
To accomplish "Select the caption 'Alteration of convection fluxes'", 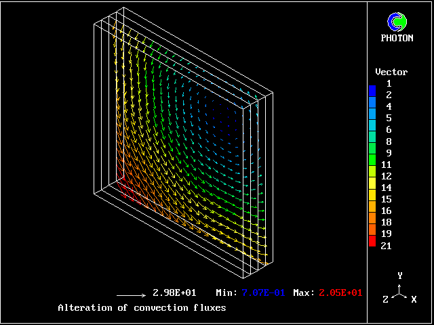I will click(142, 308).
